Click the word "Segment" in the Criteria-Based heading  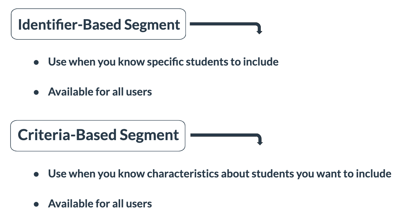(150, 136)
